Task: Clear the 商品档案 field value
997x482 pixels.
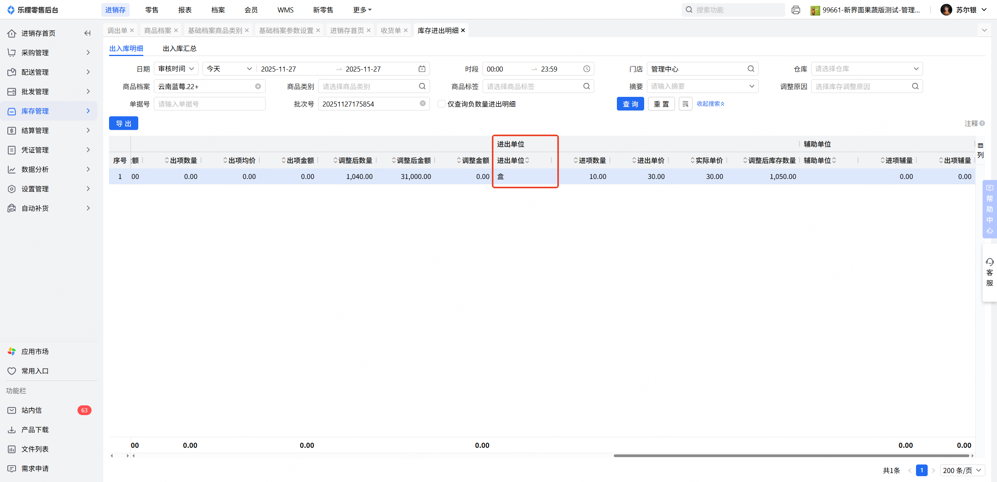Action: 258,86
